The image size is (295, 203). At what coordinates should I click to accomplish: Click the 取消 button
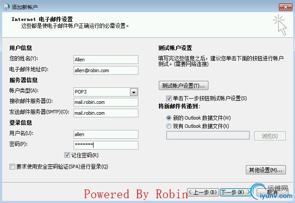click(272, 192)
